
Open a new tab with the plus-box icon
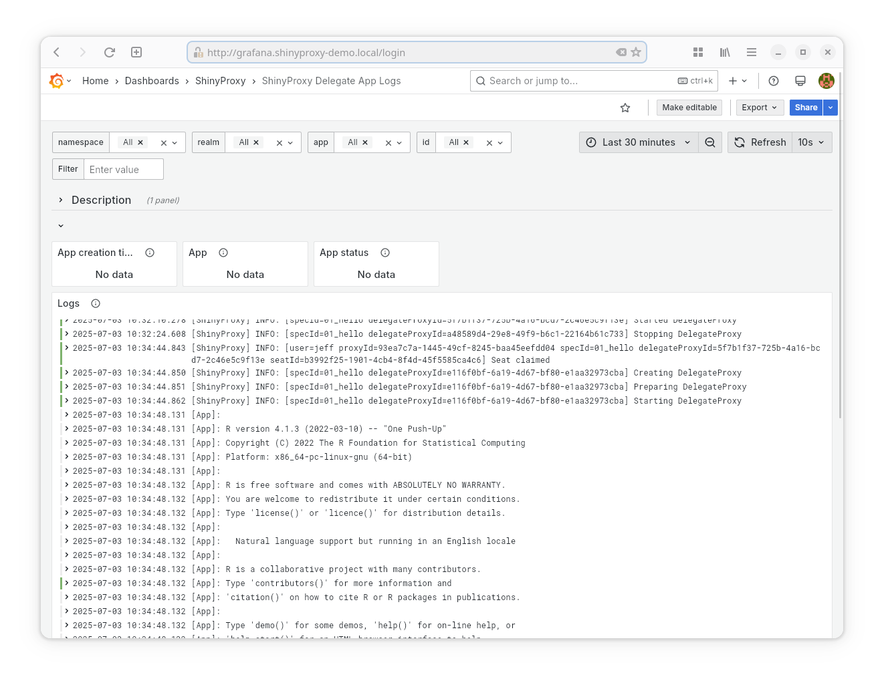(x=136, y=52)
